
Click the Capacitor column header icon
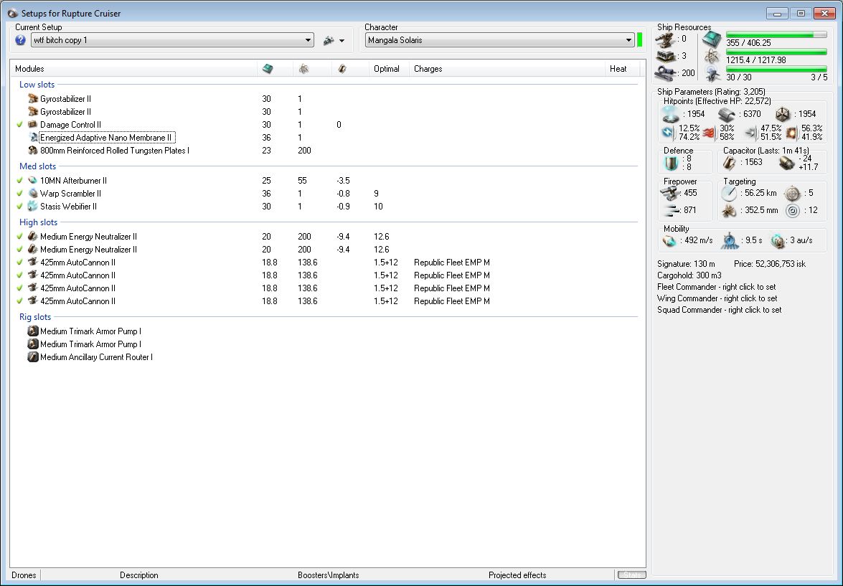[x=342, y=69]
